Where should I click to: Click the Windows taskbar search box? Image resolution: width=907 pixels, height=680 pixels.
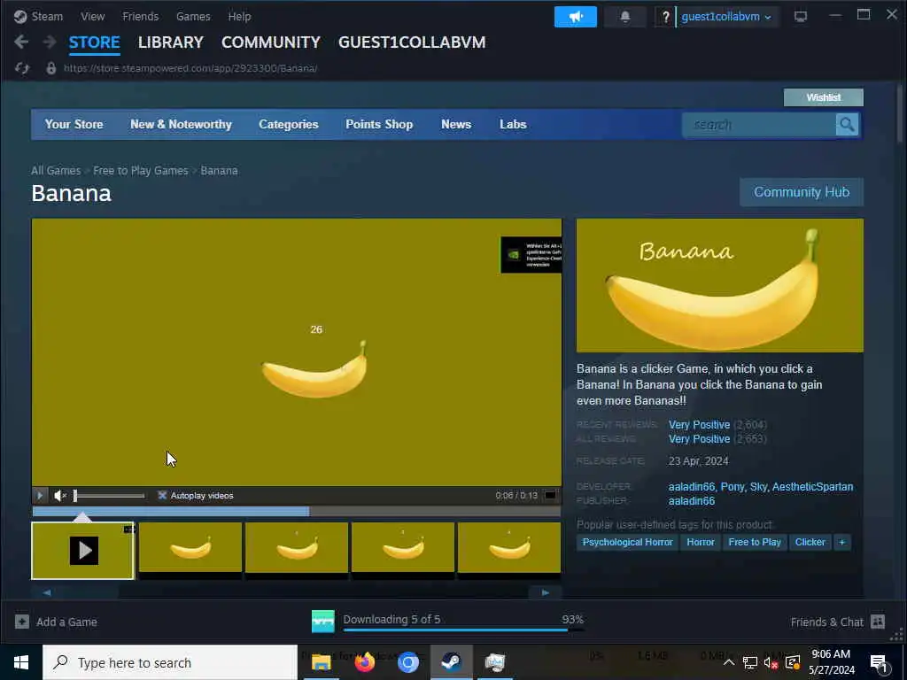coord(170,662)
